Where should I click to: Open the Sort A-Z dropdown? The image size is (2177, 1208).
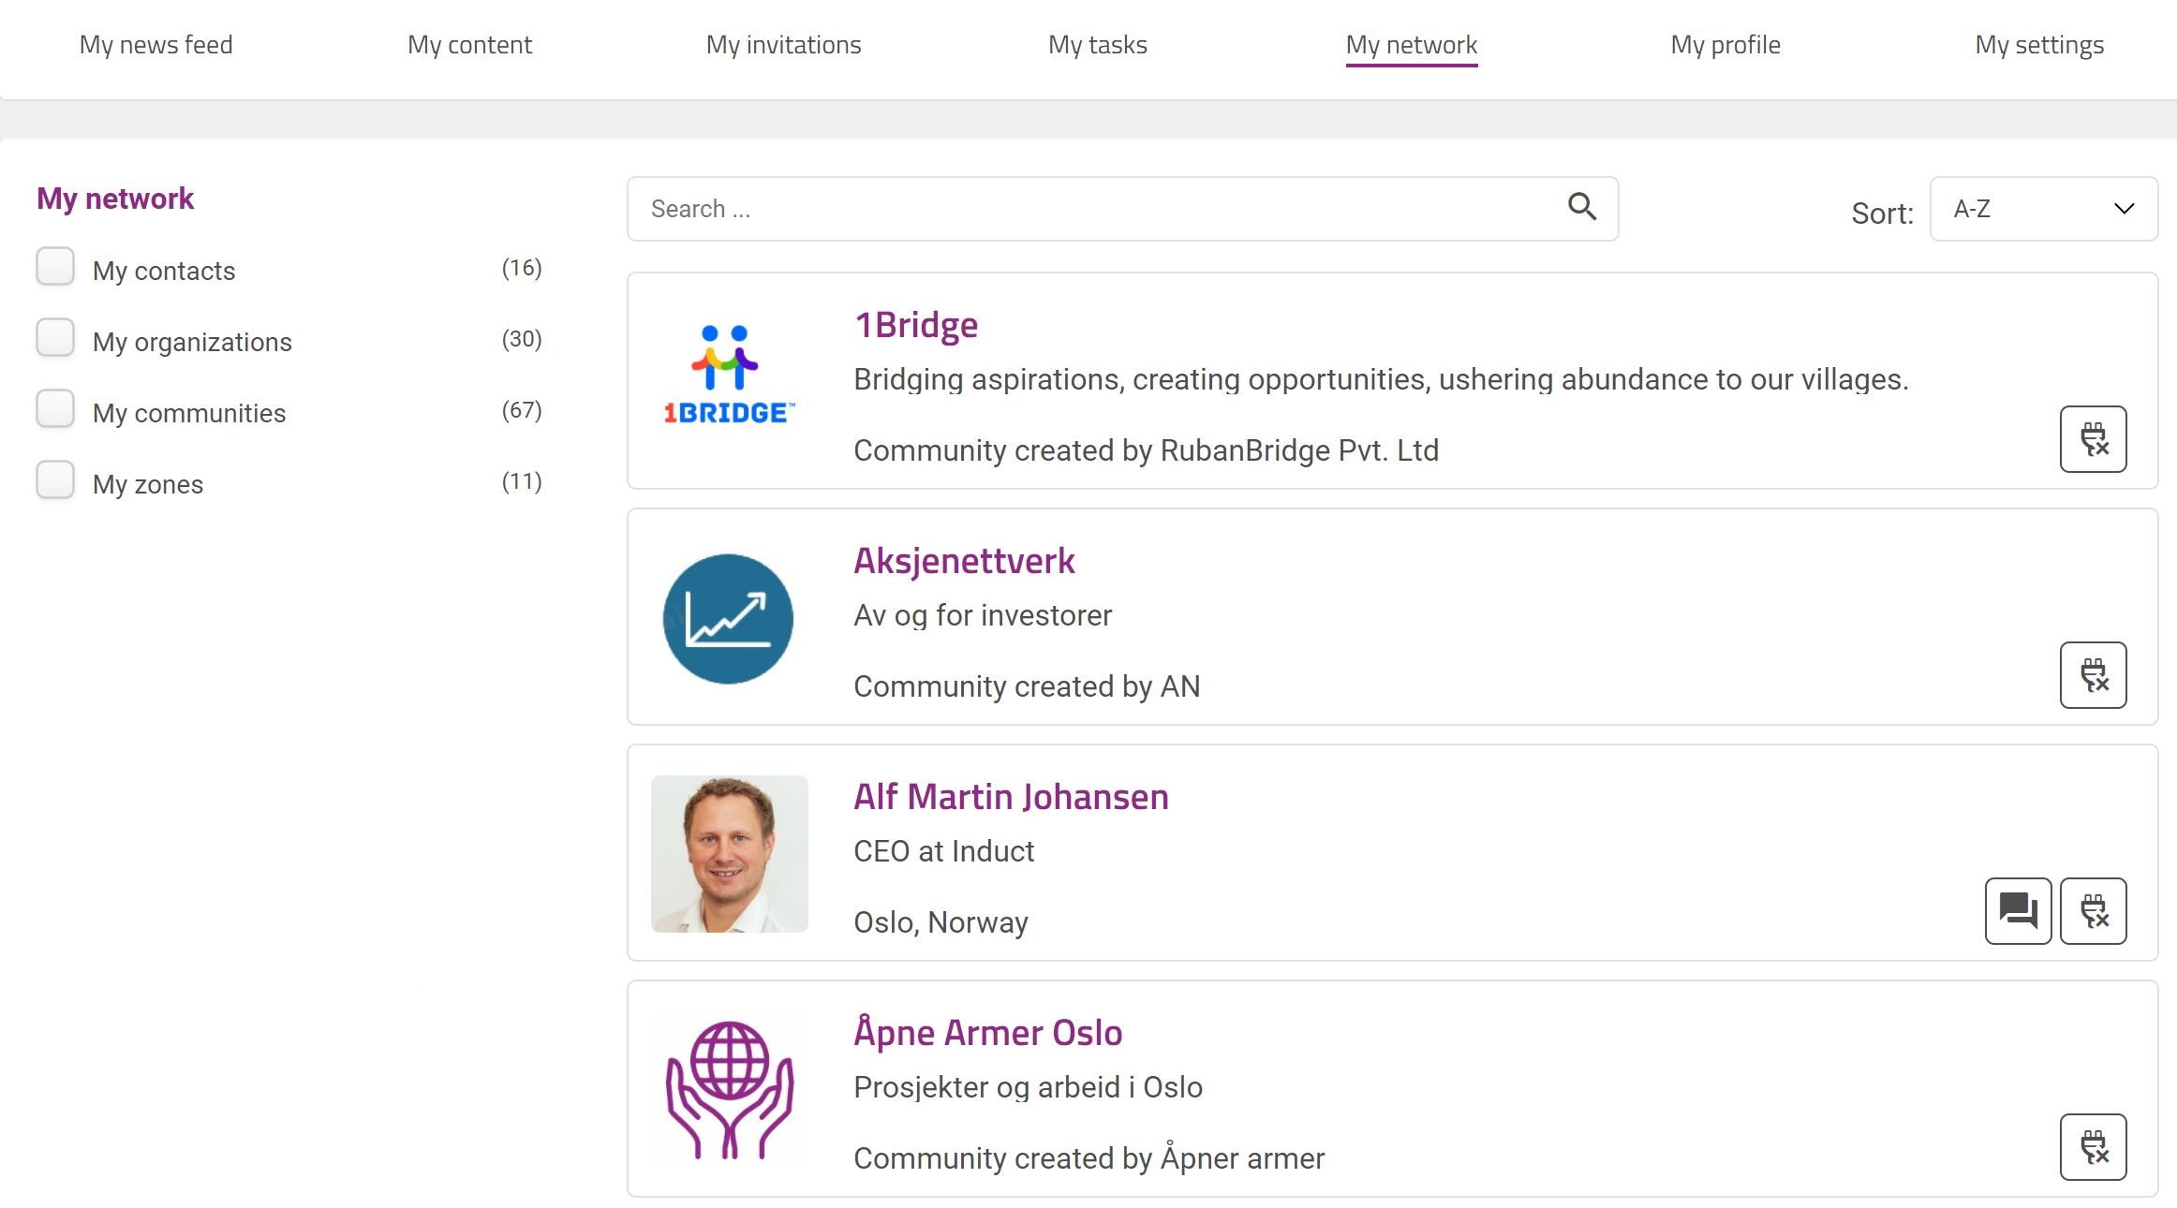(x=2044, y=209)
